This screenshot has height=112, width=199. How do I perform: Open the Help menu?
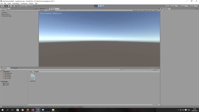point(36,3)
